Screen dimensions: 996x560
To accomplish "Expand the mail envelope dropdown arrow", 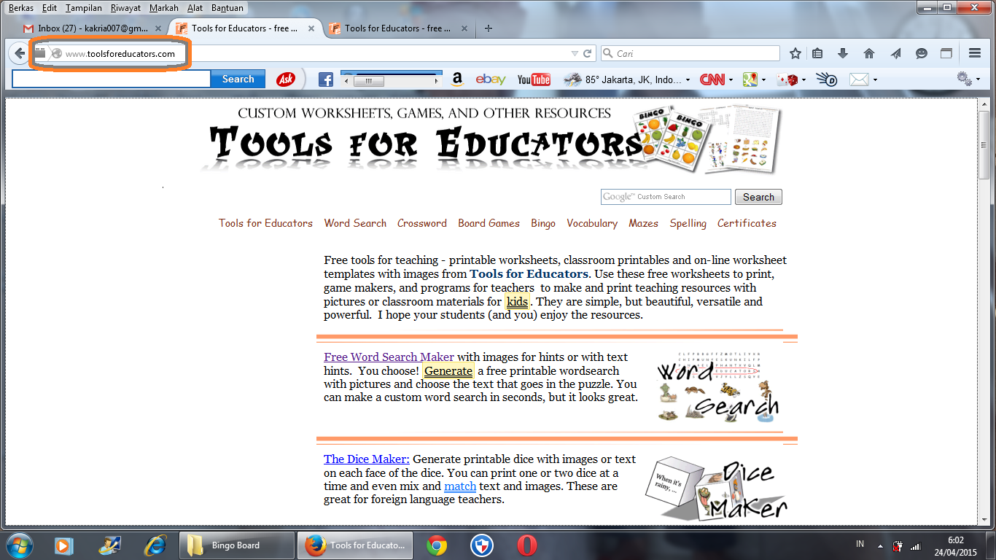I will [875, 79].
